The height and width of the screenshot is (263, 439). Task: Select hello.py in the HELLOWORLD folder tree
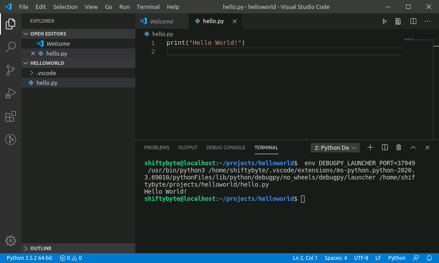(x=78, y=83)
